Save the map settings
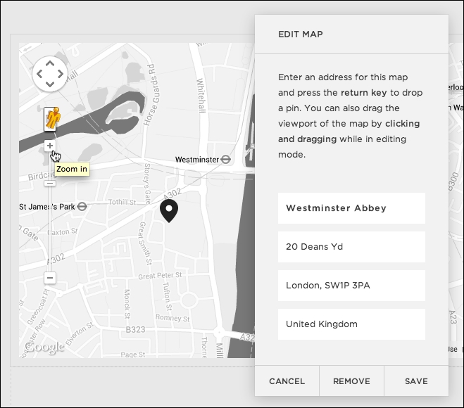Image resolution: width=464 pixels, height=408 pixels. click(416, 381)
